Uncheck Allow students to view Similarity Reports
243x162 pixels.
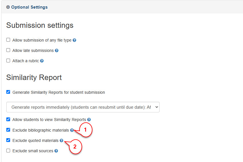point(8,119)
